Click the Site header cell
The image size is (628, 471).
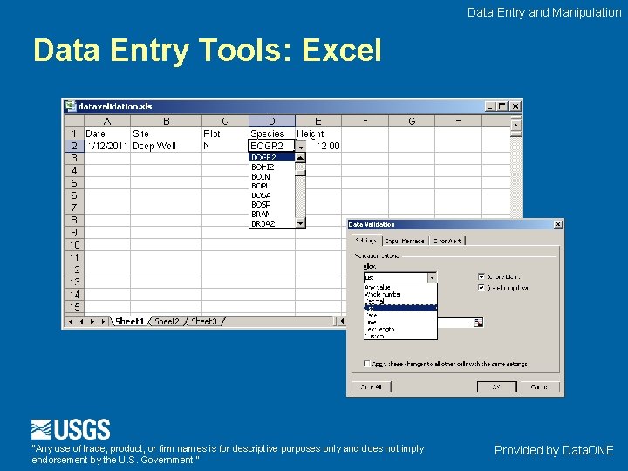(167, 133)
